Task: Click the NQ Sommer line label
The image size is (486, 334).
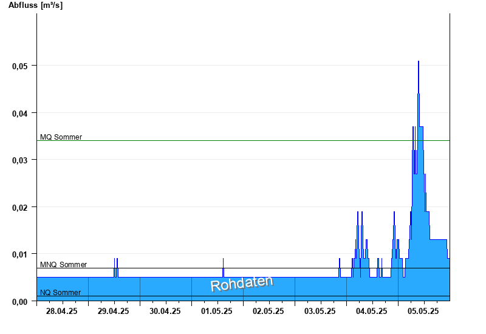Action: (x=60, y=293)
